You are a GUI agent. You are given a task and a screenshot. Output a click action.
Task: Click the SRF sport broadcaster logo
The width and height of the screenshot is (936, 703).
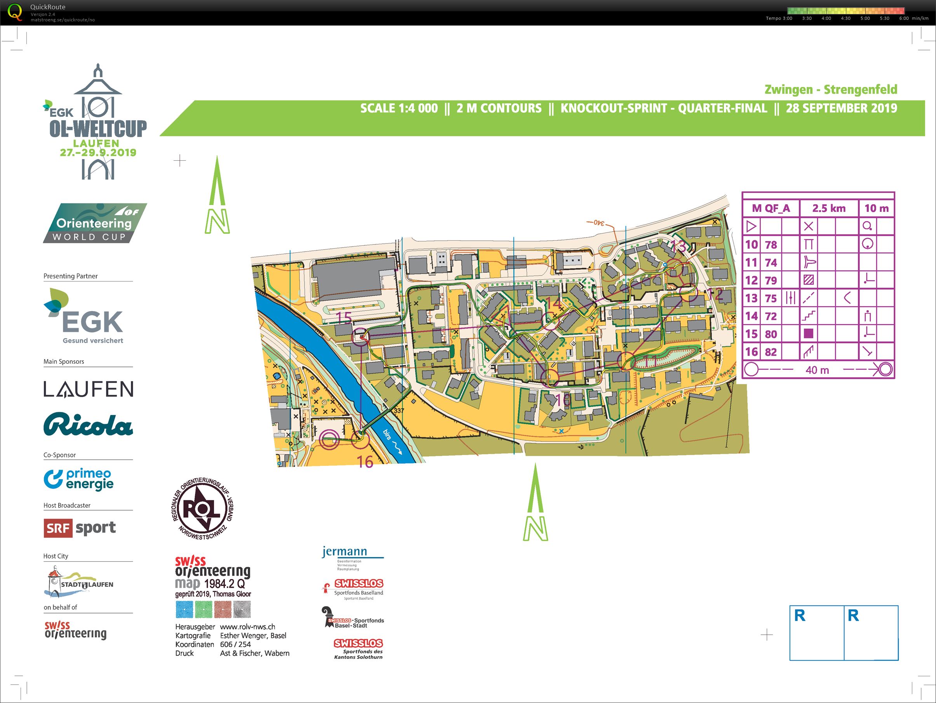tap(80, 528)
